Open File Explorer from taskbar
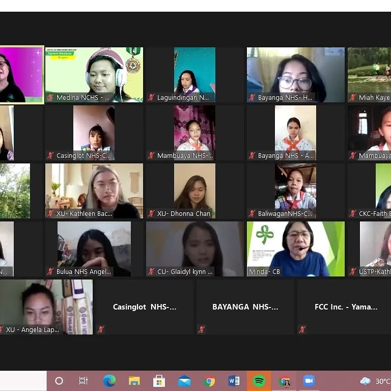The image size is (391, 391). pyautogui.click(x=134, y=381)
